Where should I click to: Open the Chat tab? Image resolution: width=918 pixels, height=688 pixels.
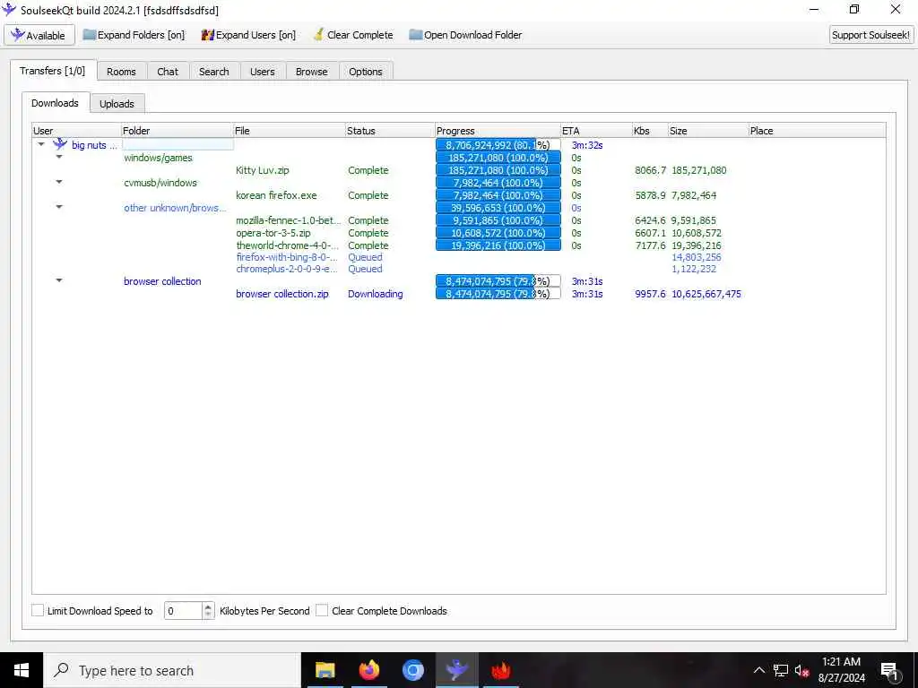(168, 72)
